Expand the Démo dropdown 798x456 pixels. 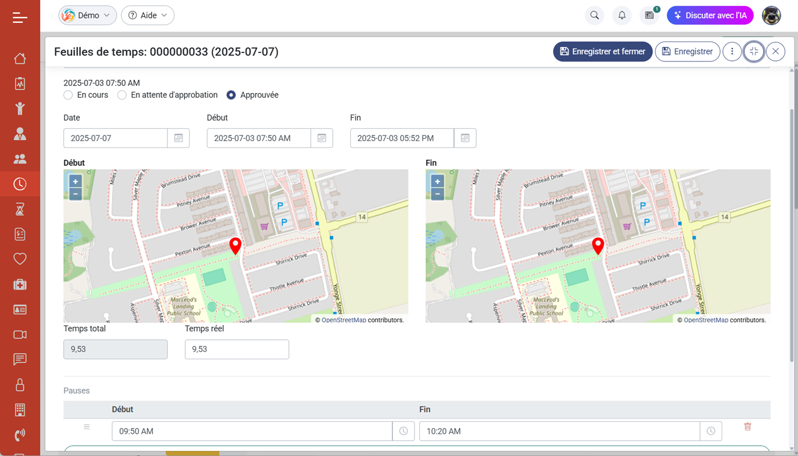tap(87, 15)
